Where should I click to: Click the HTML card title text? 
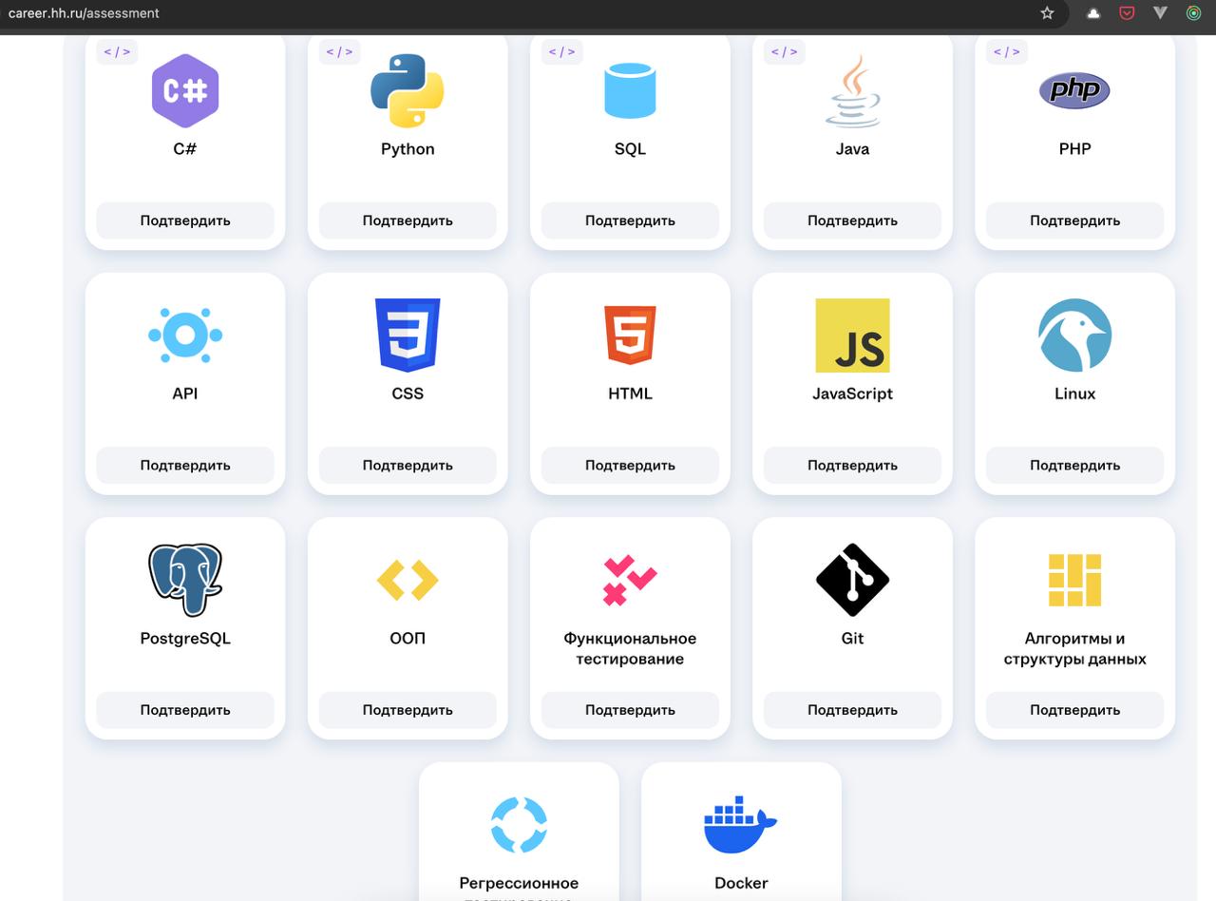(630, 393)
